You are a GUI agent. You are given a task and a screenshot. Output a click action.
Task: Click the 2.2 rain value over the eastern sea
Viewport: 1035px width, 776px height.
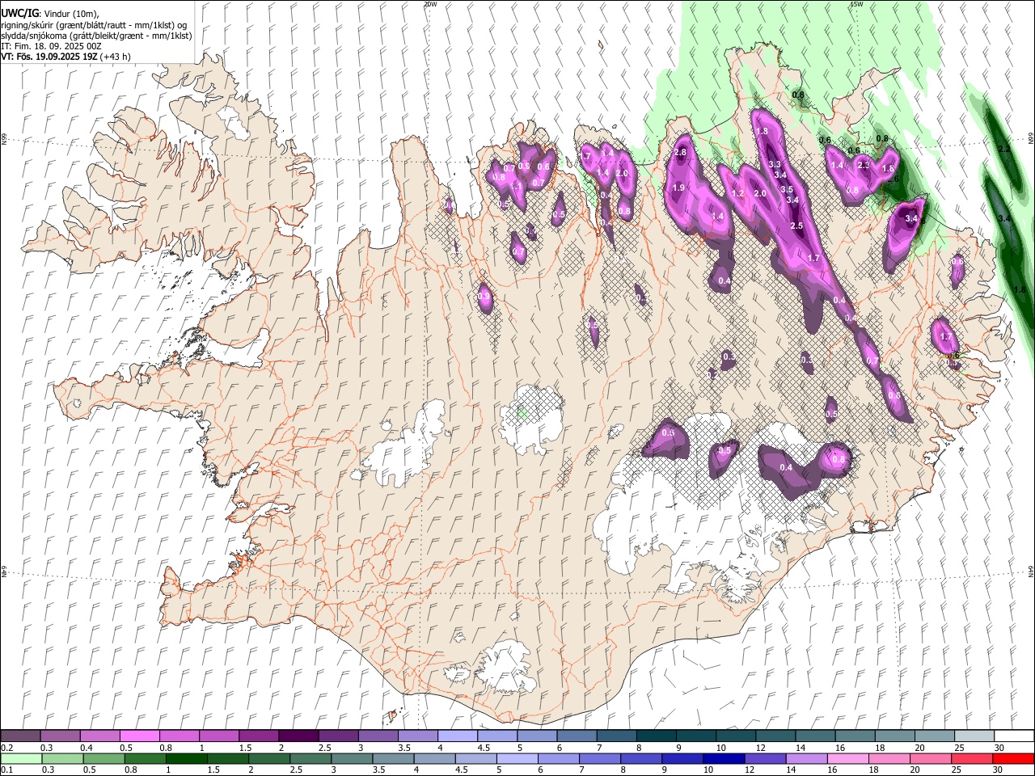pos(1004,150)
